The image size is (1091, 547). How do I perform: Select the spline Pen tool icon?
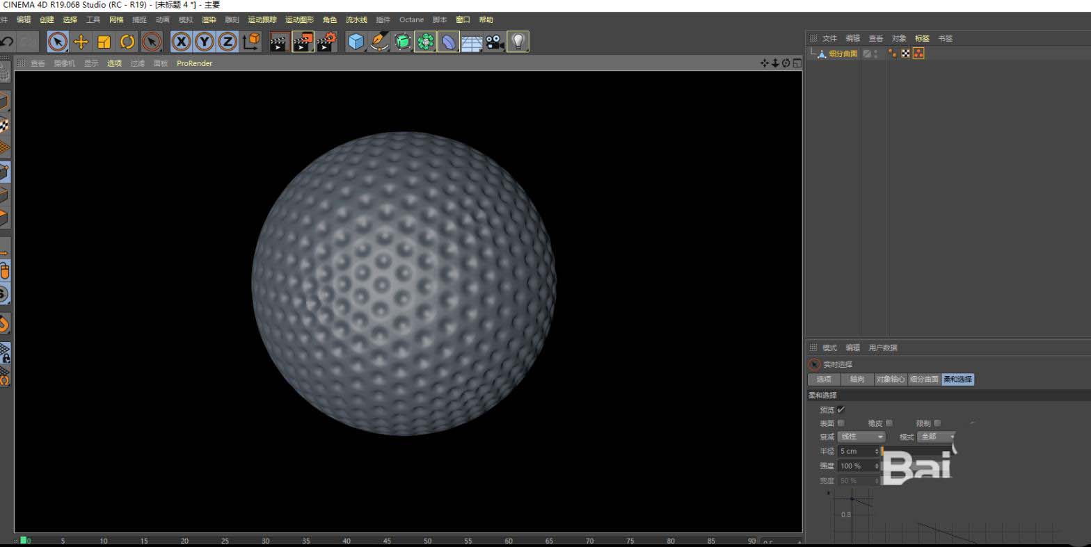click(x=379, y=42)
